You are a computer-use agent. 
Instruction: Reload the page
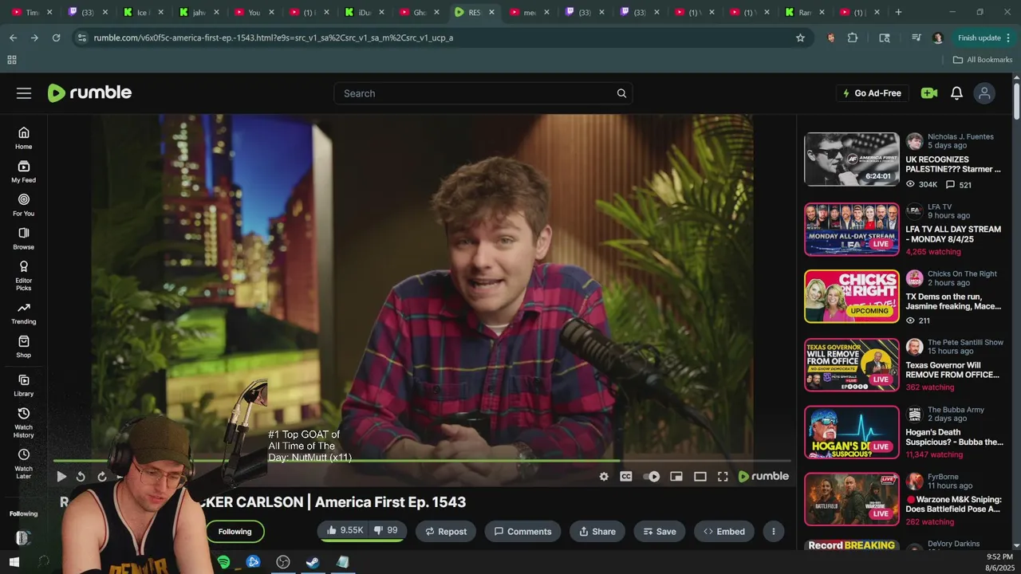[x=56, y=37]
